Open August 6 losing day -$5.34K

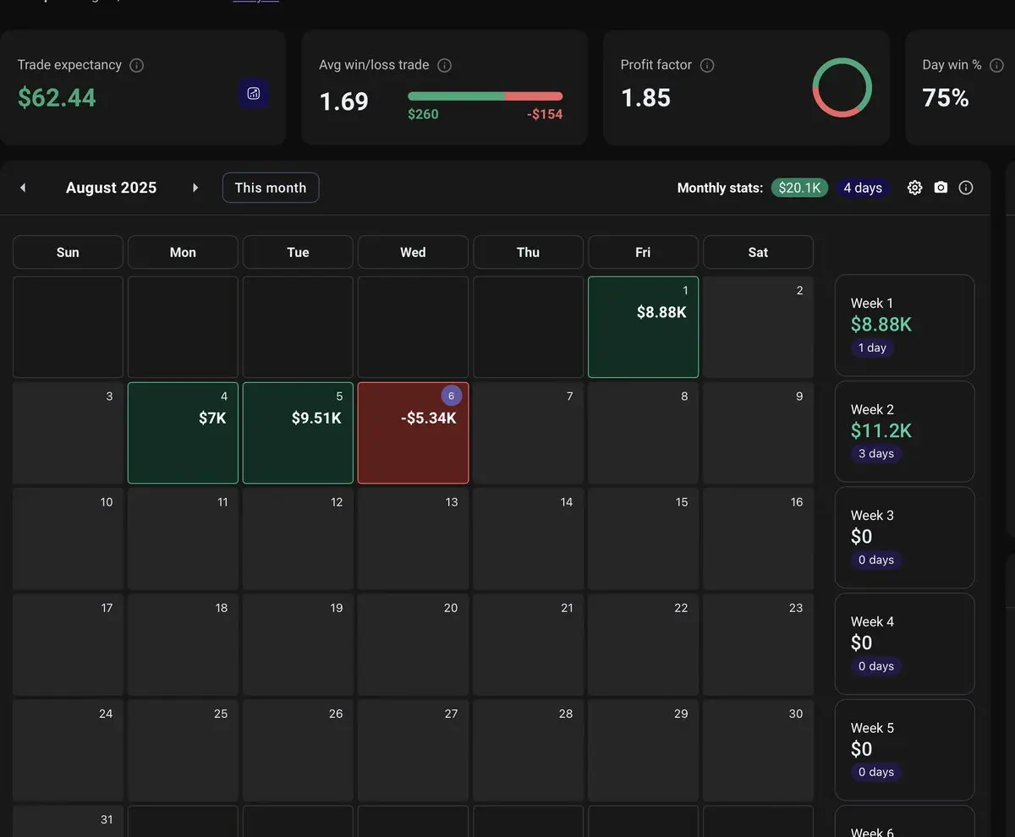pyautogui.click(x=413, y=433)
